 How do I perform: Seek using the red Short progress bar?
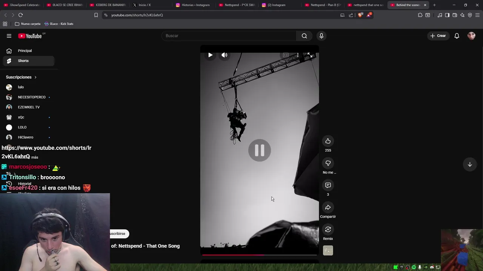tap(260, 255)
